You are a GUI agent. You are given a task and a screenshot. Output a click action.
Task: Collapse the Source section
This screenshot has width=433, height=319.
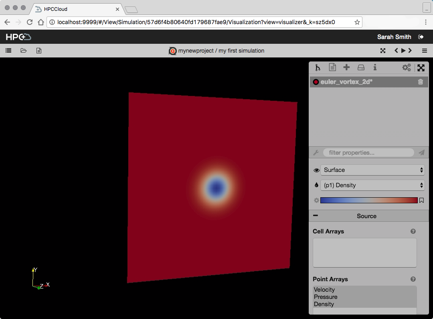pyautogui.click(x=316, y=216)
